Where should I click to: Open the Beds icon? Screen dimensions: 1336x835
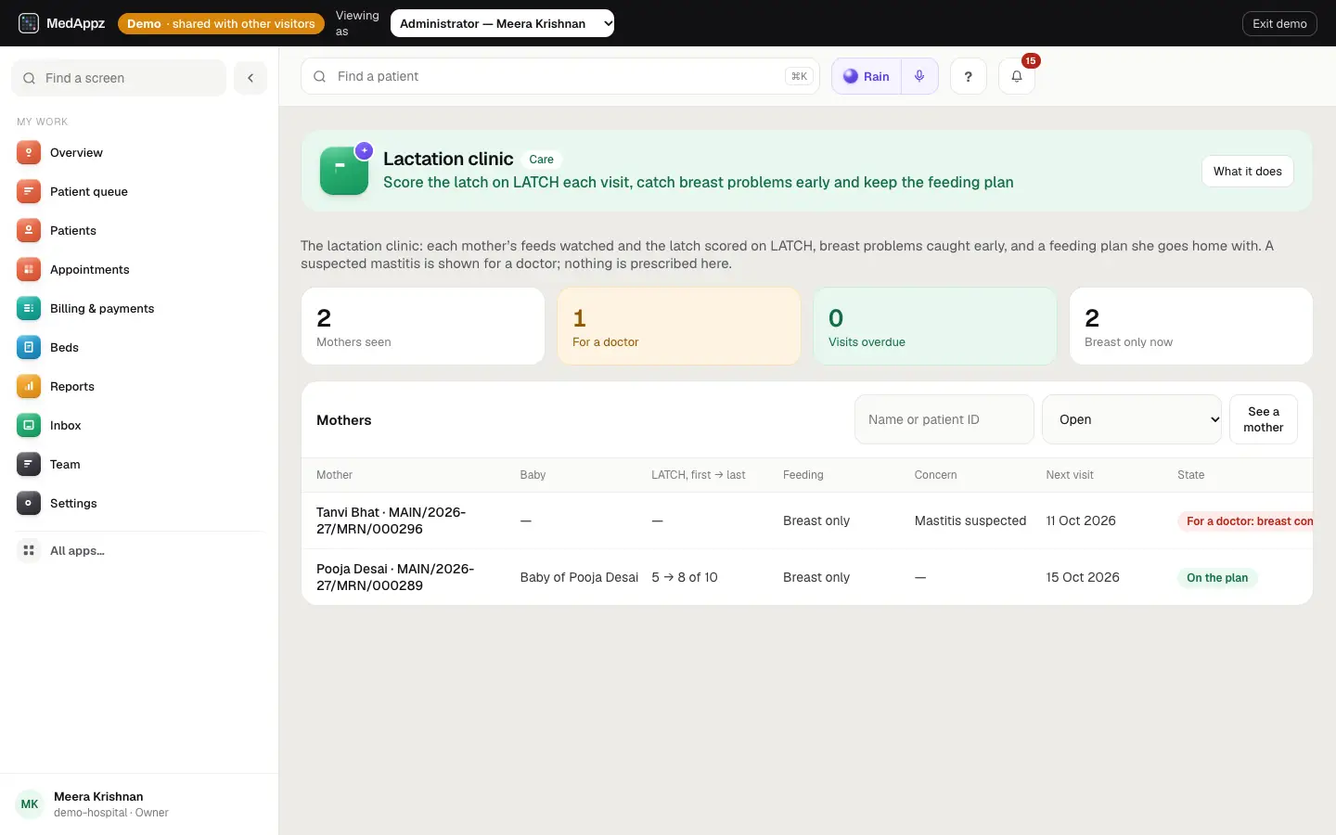[x=29, y=347]
